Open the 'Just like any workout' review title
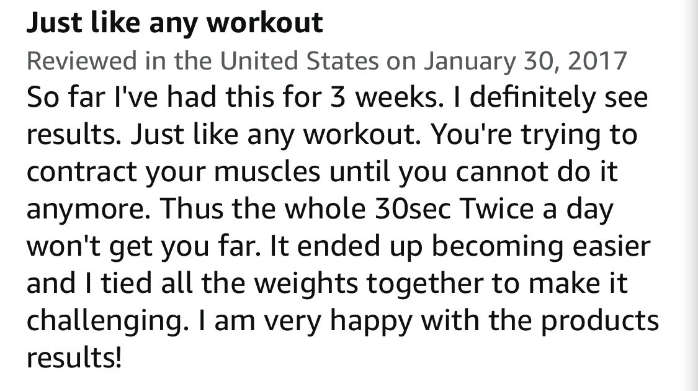698x391 pixels. click(174, 24)
